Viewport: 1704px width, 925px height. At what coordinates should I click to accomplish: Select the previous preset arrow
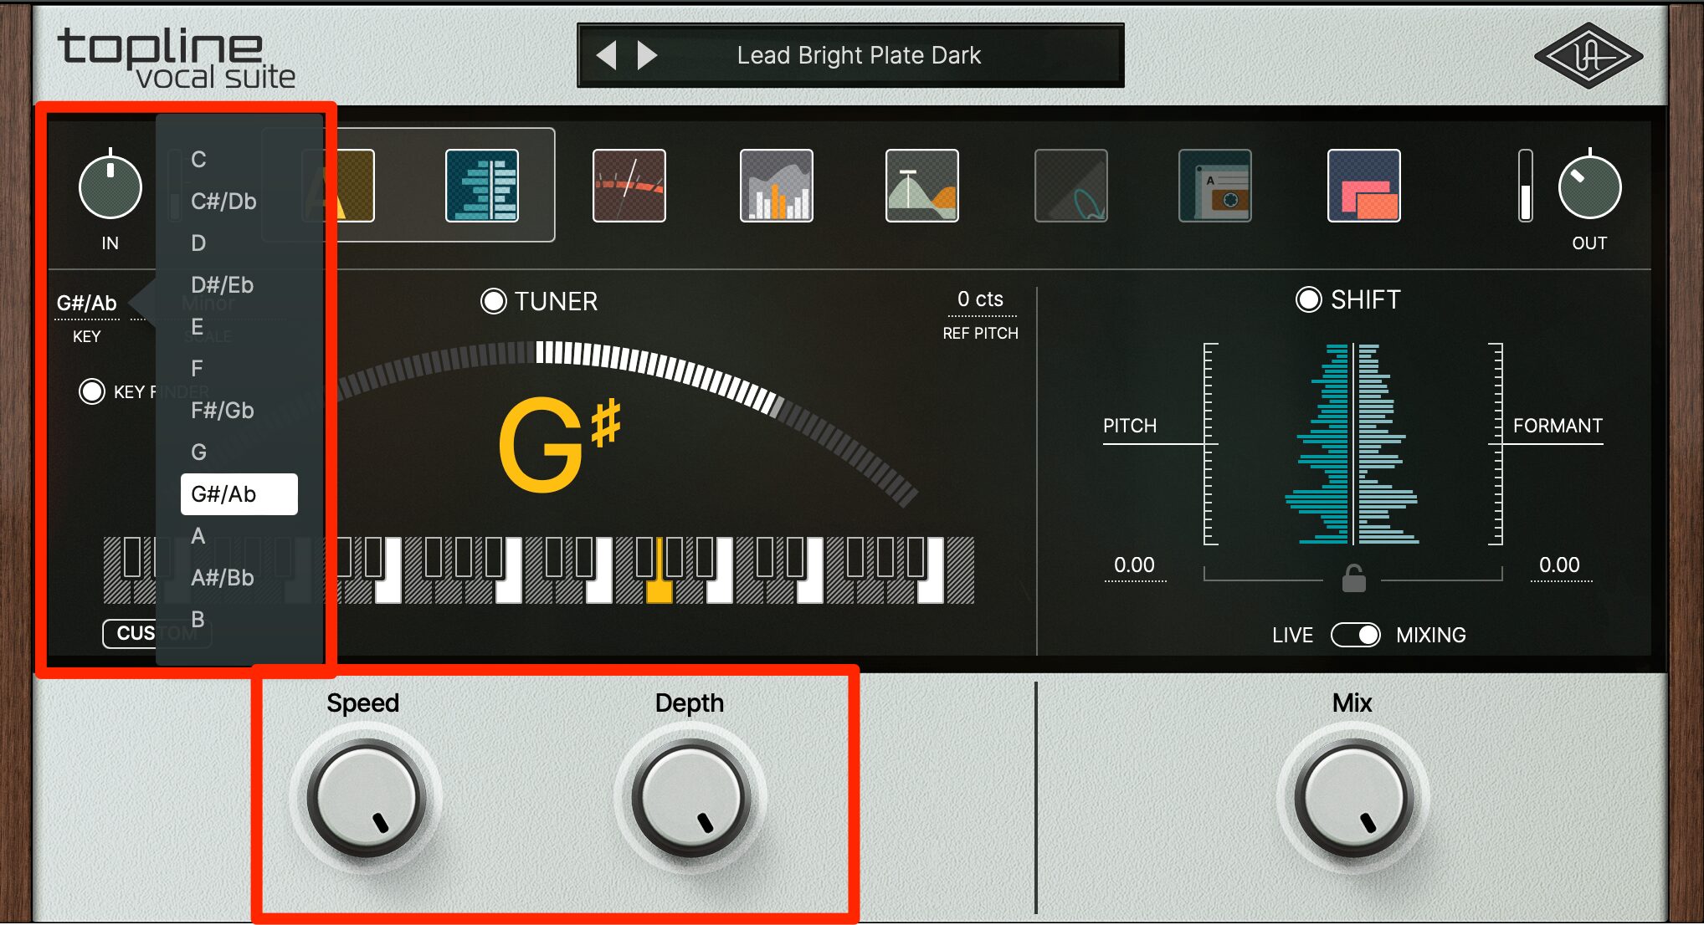pos(606,55)
